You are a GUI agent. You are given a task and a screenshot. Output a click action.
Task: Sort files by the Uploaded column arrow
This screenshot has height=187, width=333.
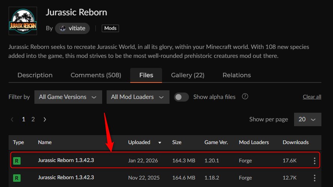(x=160, y=143)
